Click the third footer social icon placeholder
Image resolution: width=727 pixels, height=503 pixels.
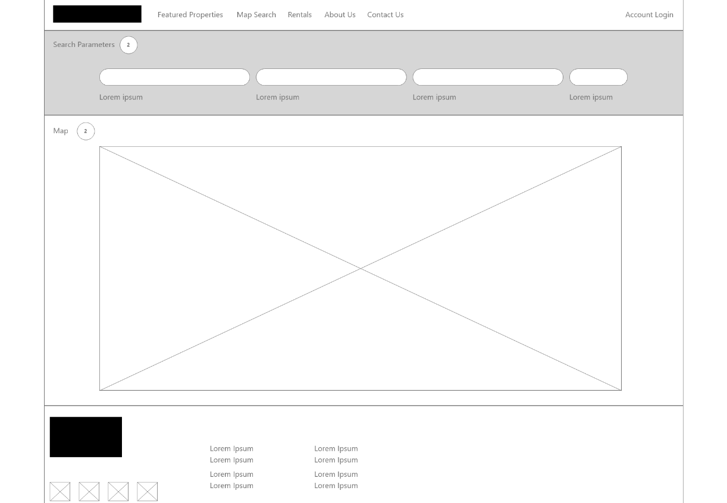coord(118,492)
